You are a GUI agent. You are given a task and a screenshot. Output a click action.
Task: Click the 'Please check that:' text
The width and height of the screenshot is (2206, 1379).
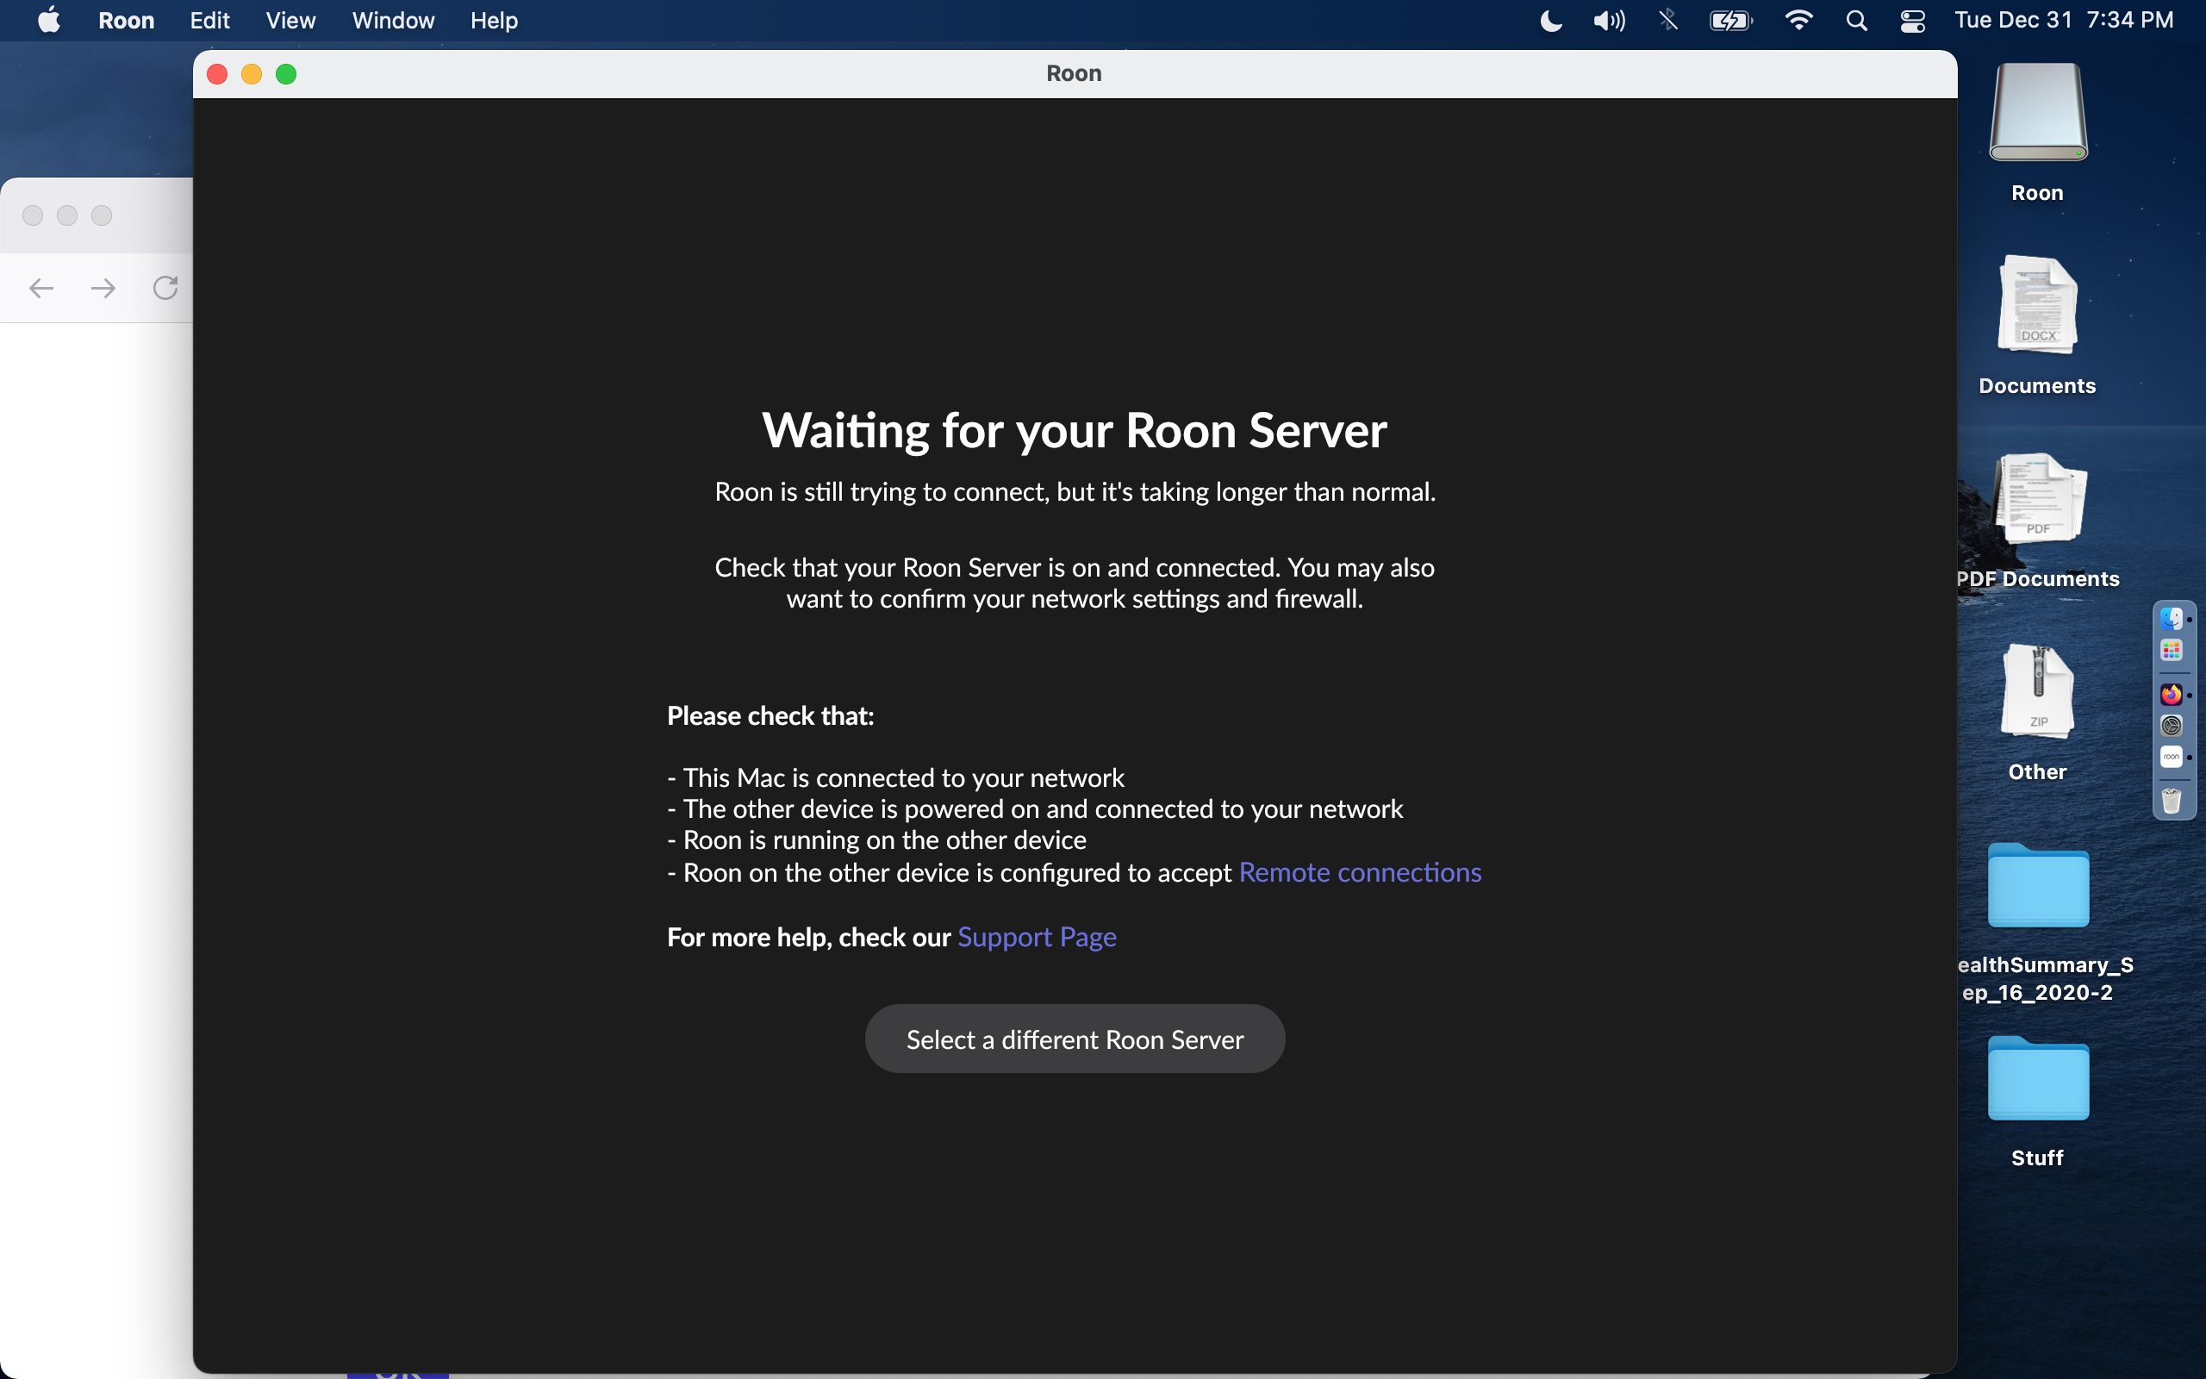point(770,716)
